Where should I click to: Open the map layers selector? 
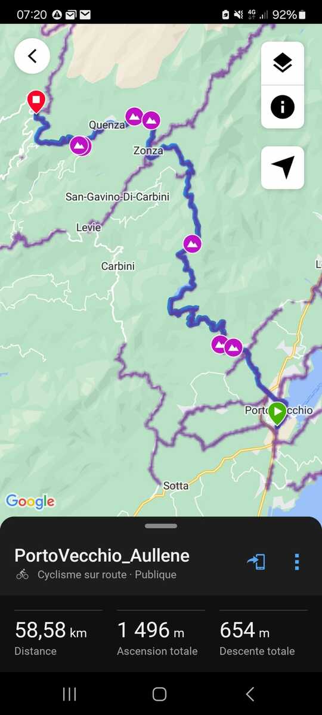pos(283,63)
